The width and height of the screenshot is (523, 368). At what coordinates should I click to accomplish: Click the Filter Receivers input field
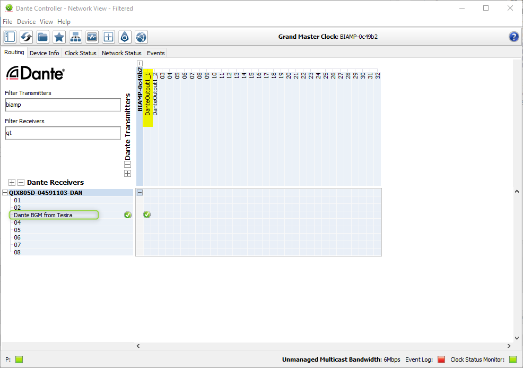click(x=63, y=133)
